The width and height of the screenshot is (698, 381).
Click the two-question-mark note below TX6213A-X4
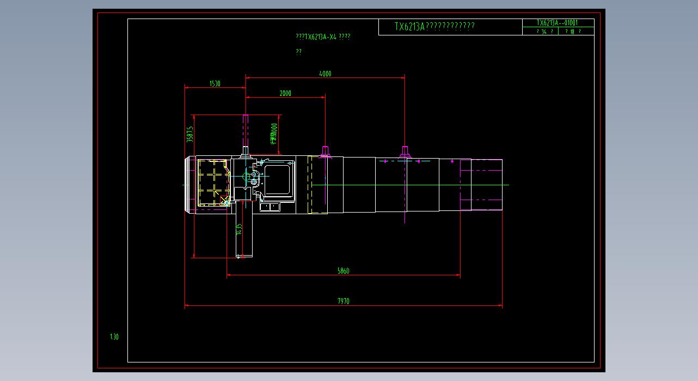tap(298, 52)
